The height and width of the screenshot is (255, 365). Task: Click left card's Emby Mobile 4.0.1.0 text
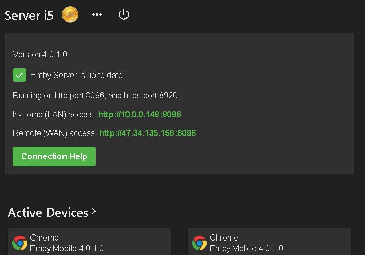tap(67, 249)
